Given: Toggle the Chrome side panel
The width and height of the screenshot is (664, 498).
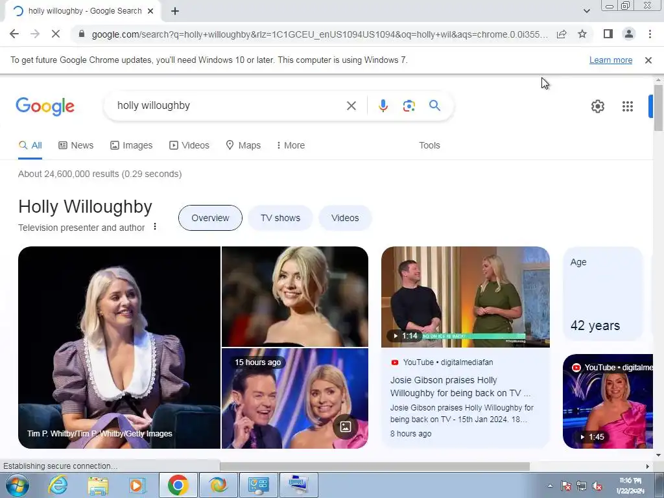Looking at the screenshot, I should point(608,34).
